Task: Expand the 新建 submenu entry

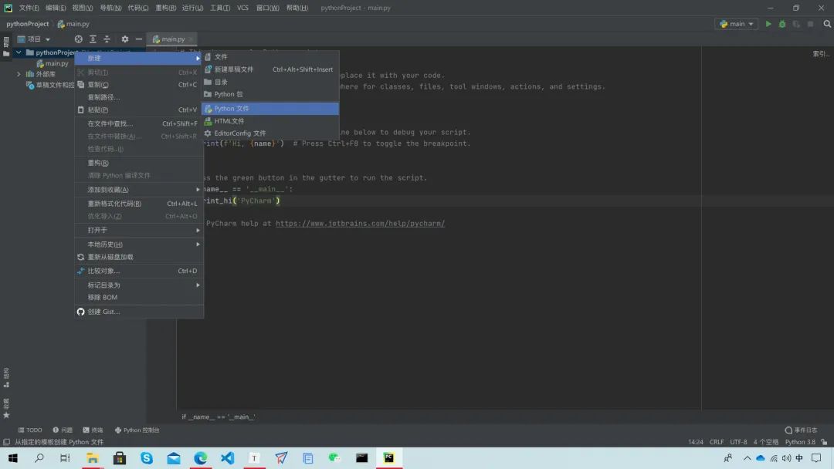Action: click(x=139, y=59)
